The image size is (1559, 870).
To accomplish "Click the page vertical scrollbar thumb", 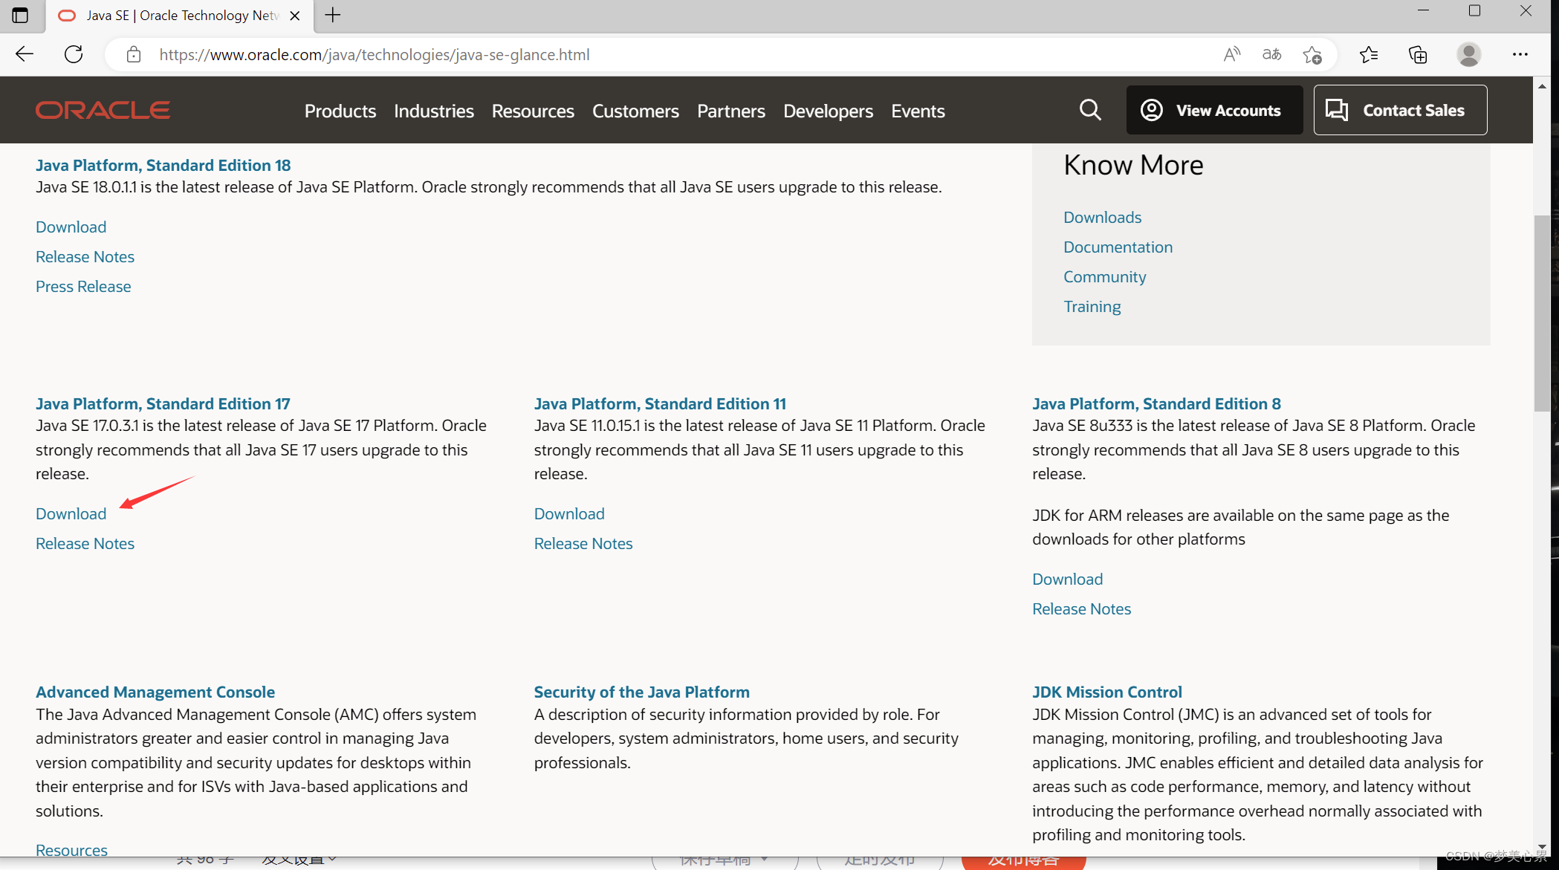I will [x=1542, y=312].
